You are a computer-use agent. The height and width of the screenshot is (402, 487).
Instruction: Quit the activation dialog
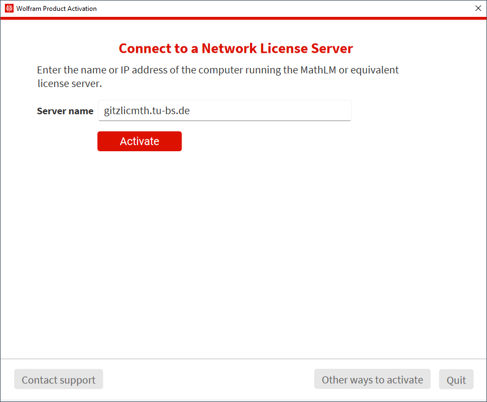tap(456, 380)
